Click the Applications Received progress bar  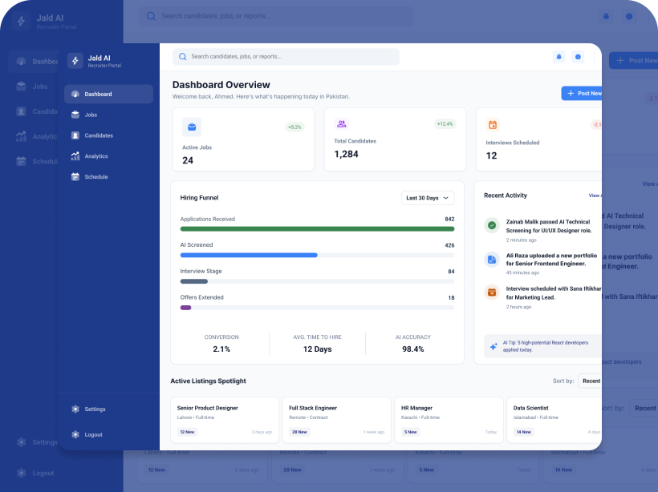(x=317, y=229)
